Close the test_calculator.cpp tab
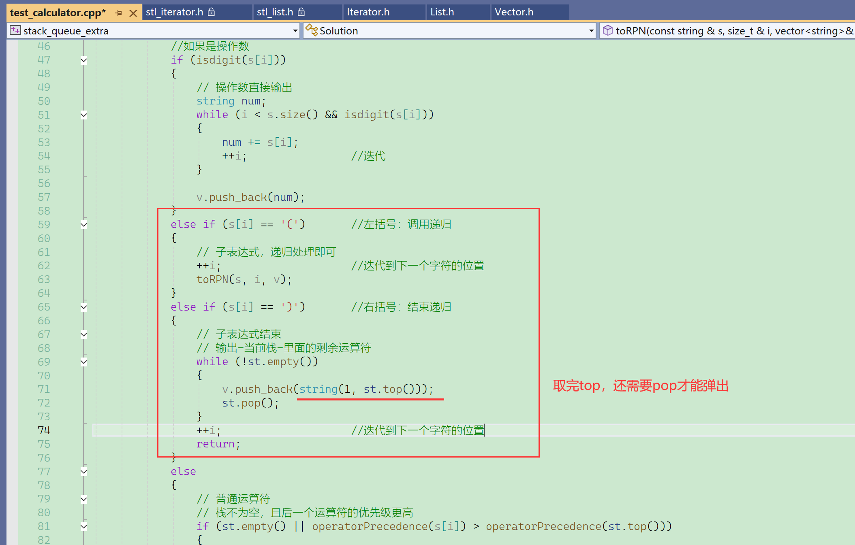This screenshot has width=855, height=545. 133,13
